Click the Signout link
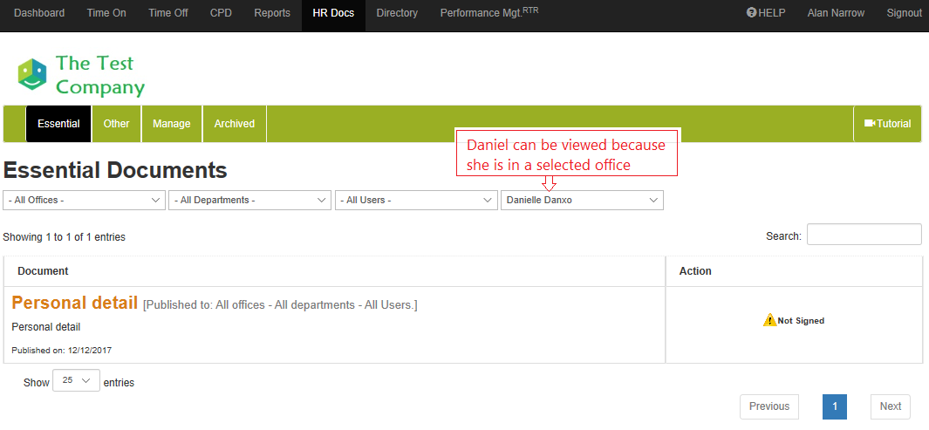The image size is (929, 430). pos(904,13)
